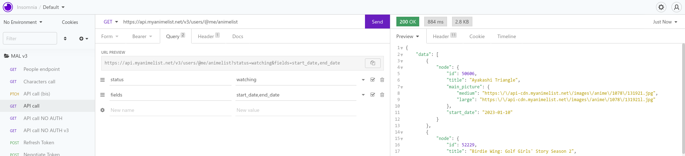Collapse JSON line 15 node object
685x156 pixels.
[x=402, y=139]
